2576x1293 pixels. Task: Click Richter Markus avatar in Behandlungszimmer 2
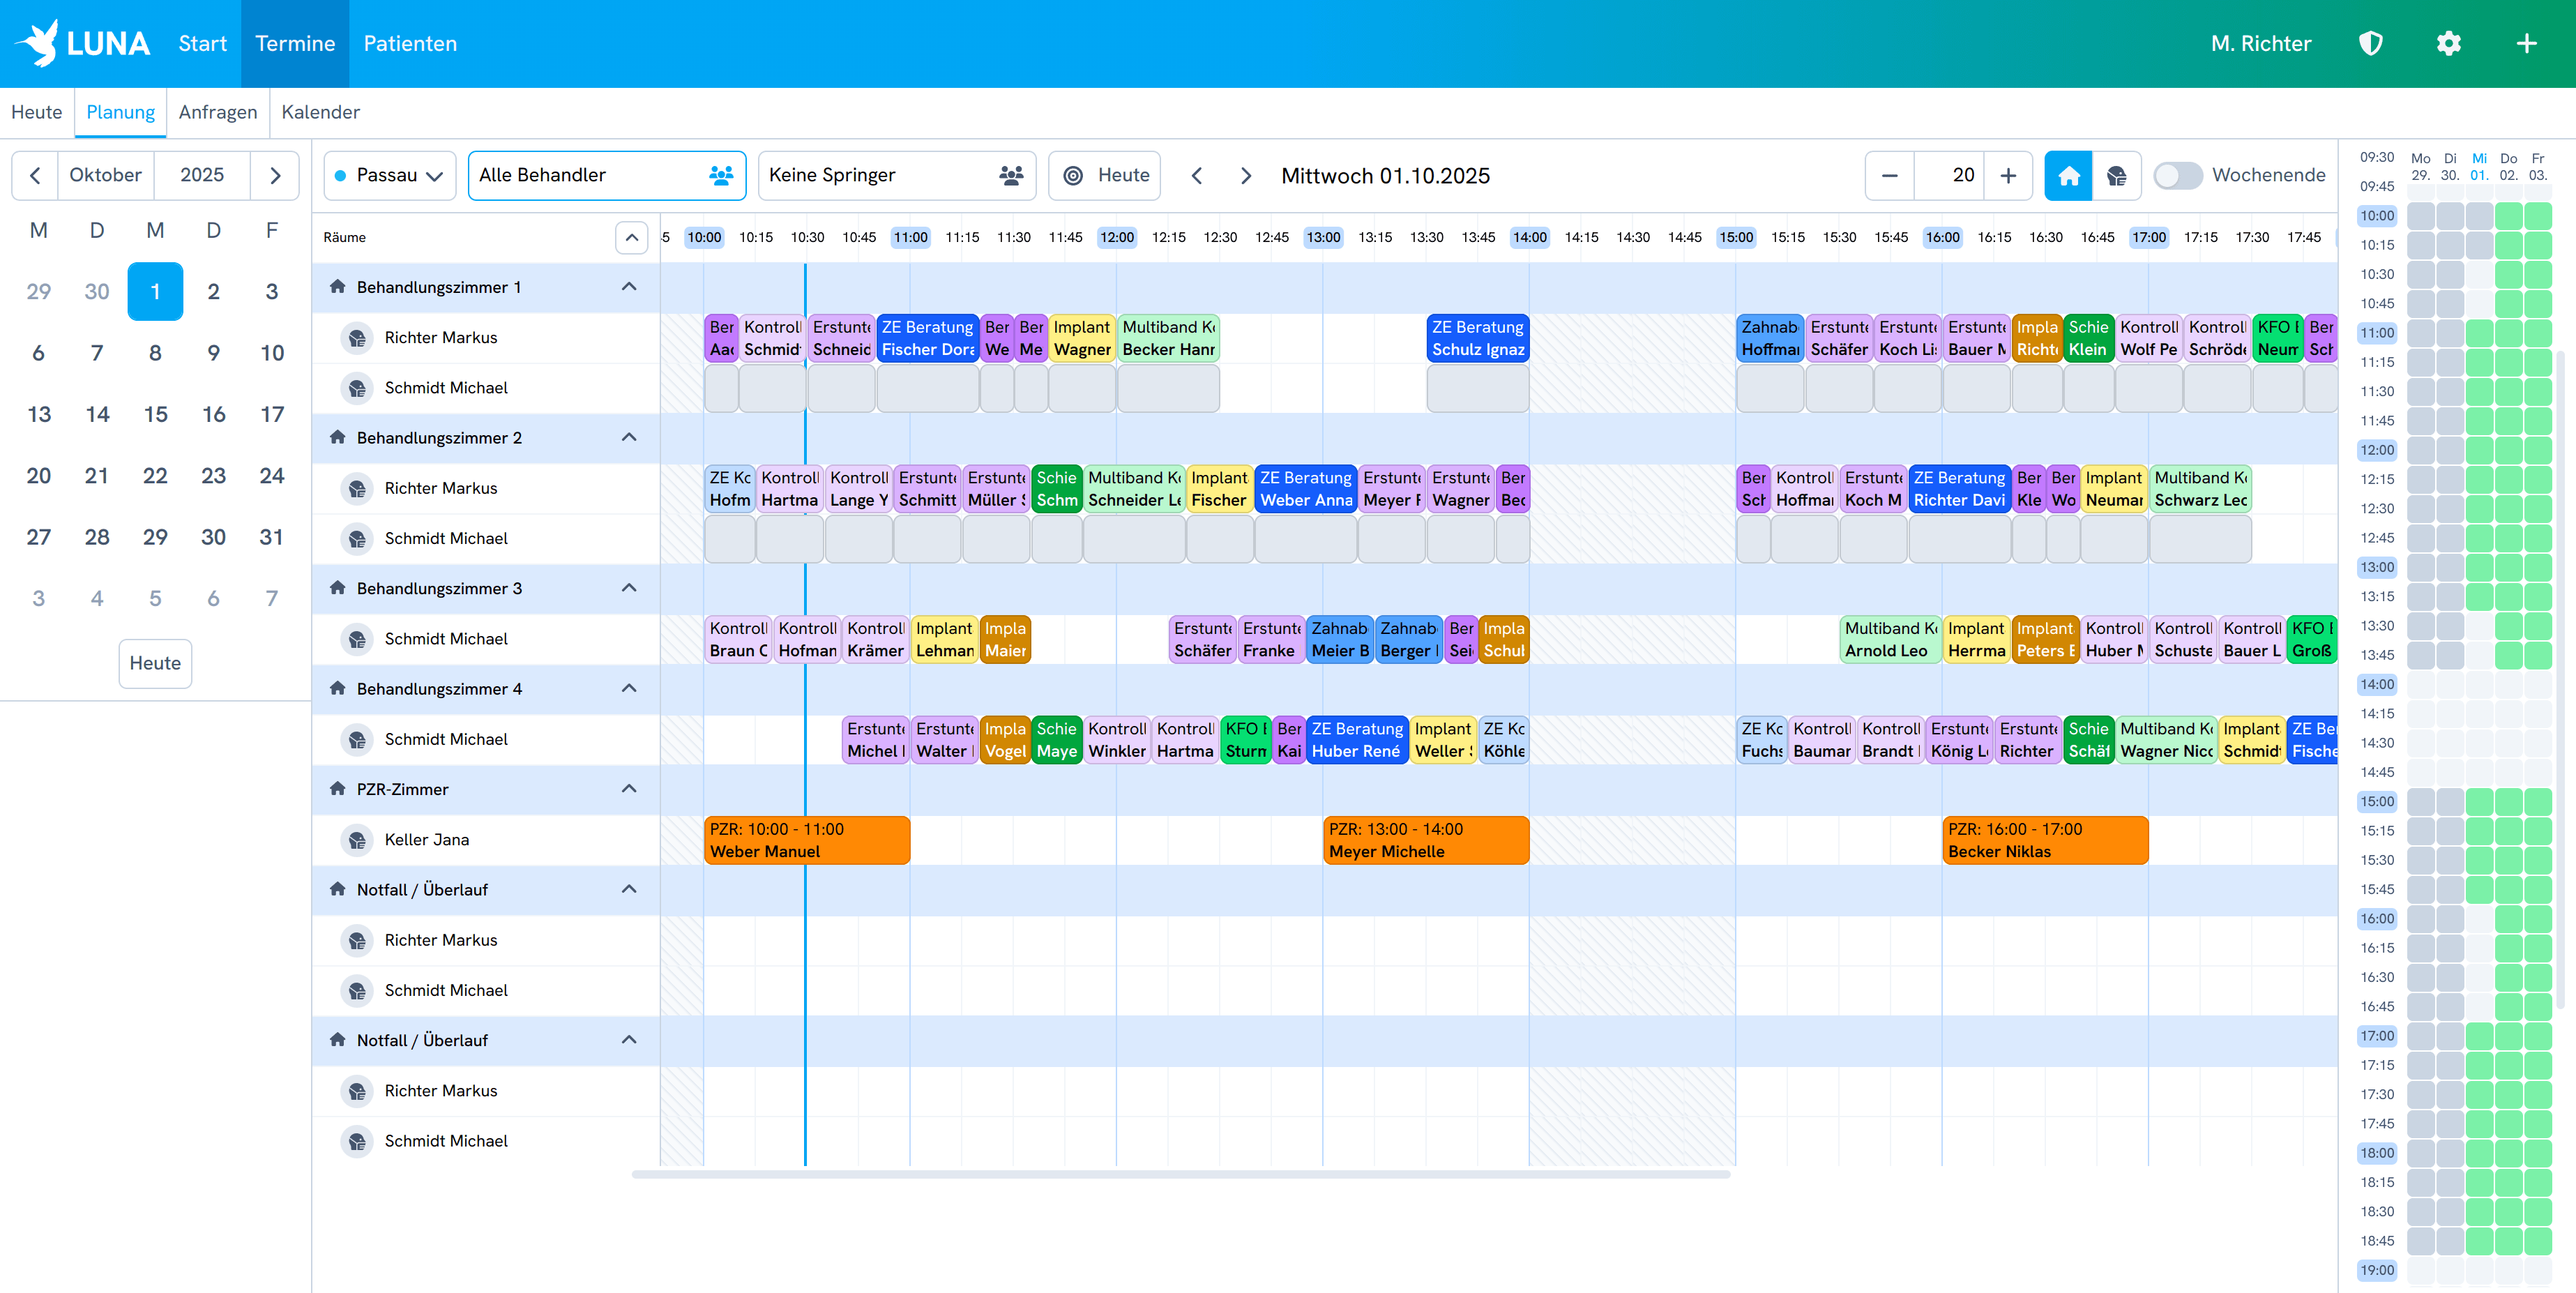[357, 488]
